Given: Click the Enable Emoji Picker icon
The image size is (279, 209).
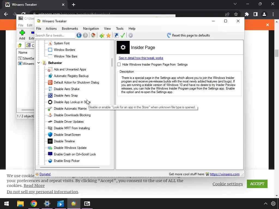Looking at the screenshot, I should click(x=50, y=161).
